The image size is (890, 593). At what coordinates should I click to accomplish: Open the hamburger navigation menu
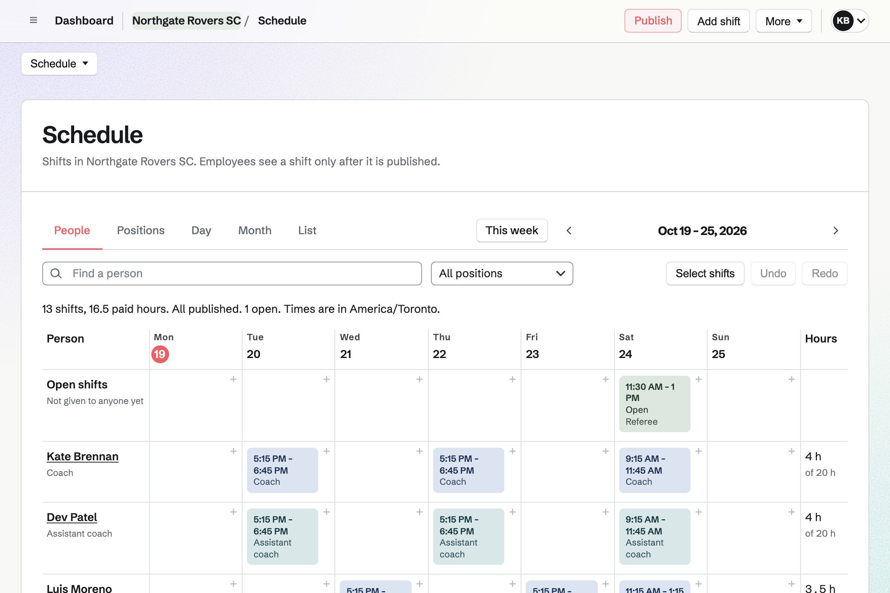tap(33, 20)
